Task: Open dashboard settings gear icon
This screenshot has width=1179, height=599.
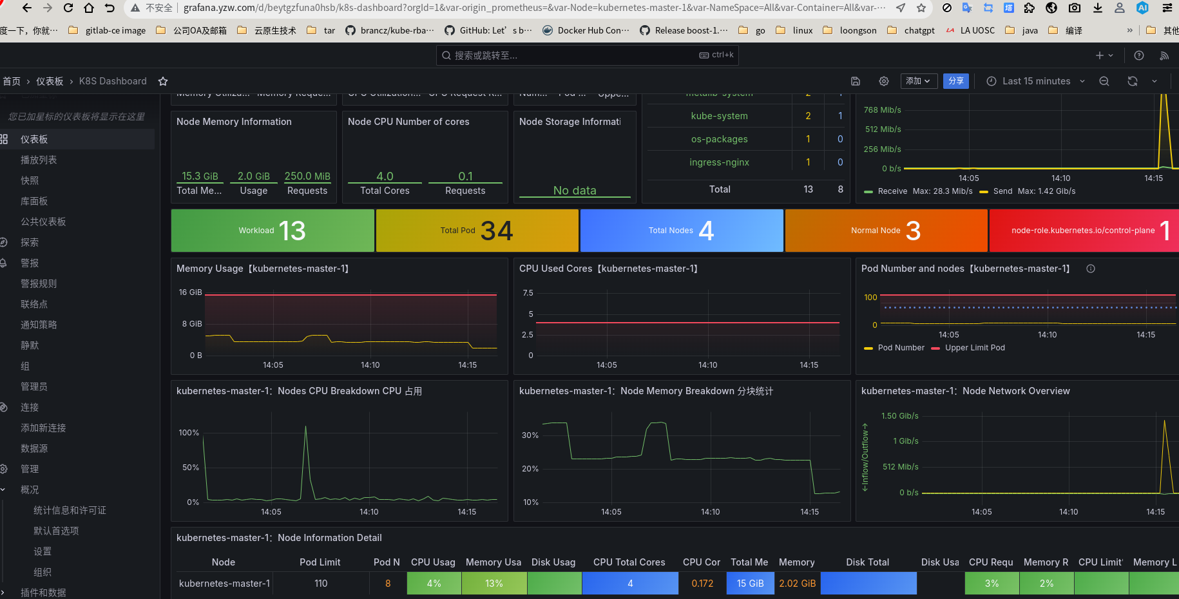Action: point(884,81)
